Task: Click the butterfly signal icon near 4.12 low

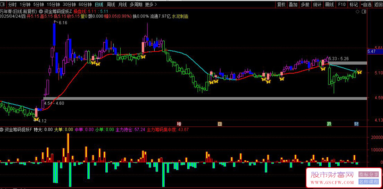Action: [36, 119]
